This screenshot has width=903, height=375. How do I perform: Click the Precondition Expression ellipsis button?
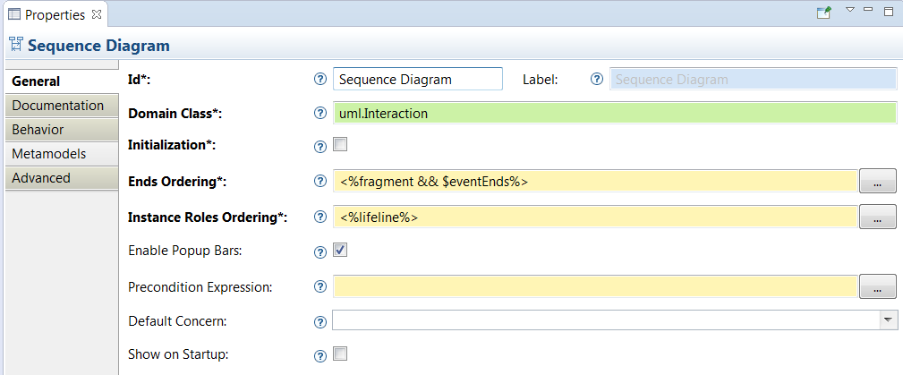[x=877, y=287]
